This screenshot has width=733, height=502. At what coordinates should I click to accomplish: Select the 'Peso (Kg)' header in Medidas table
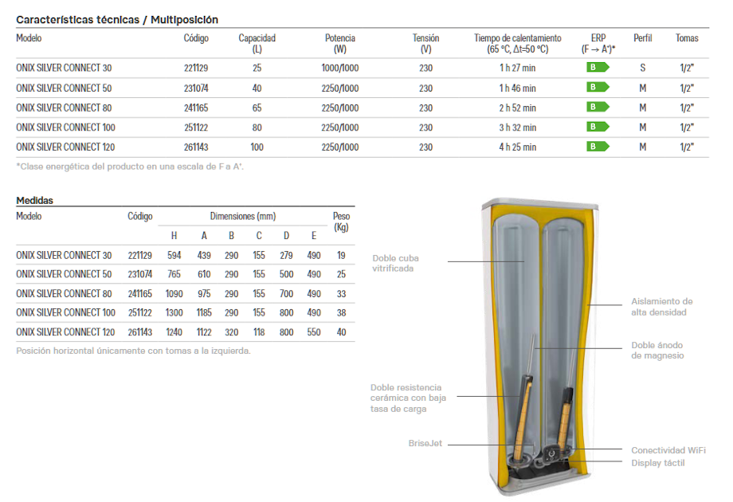[341, 222]
